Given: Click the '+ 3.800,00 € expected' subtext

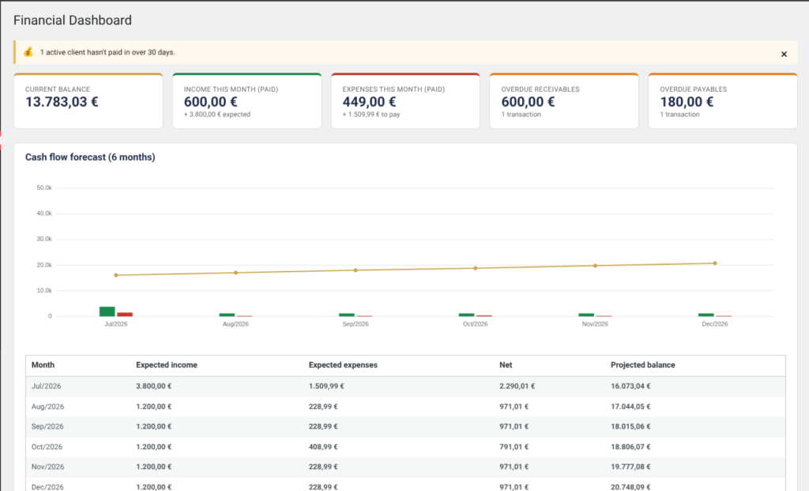Looking at the screenshot, I should [x=217, y=115].
